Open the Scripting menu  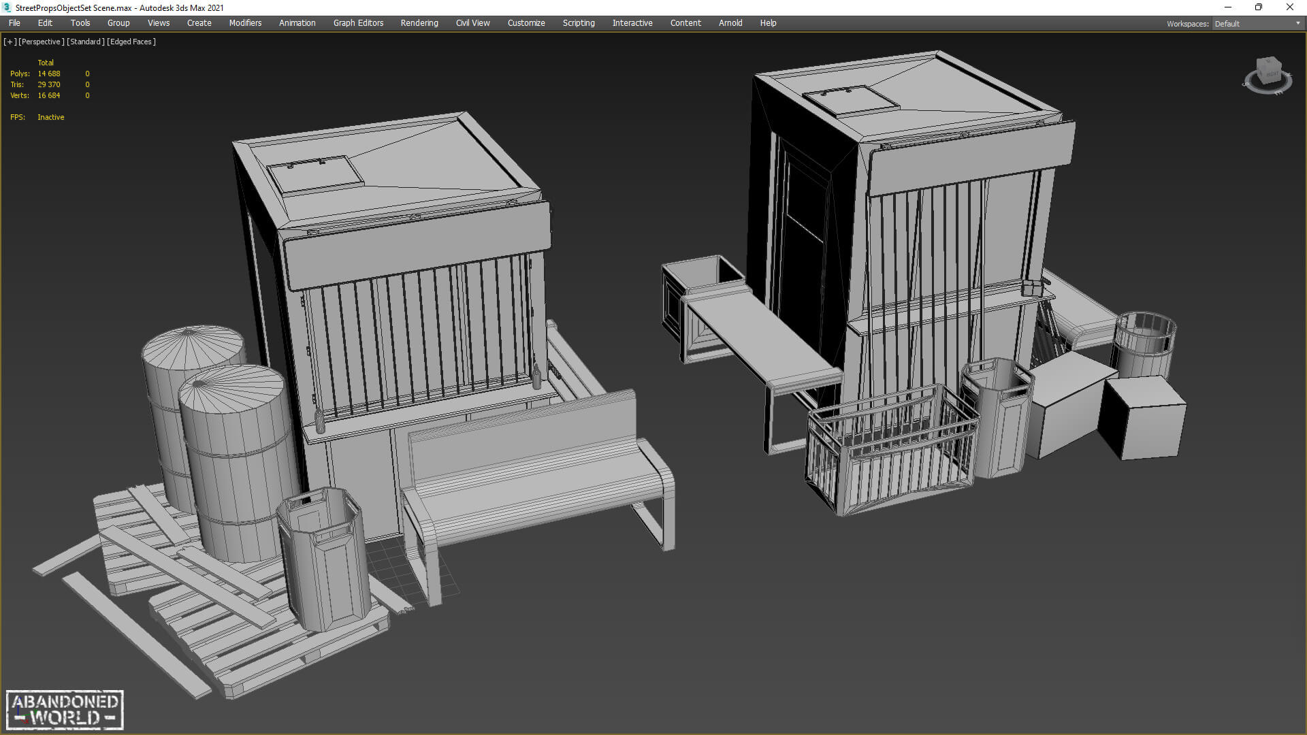click(x=579, y=23)
